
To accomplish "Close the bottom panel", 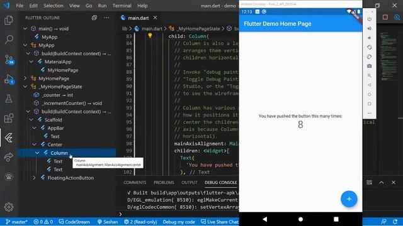I will point(394,183).
